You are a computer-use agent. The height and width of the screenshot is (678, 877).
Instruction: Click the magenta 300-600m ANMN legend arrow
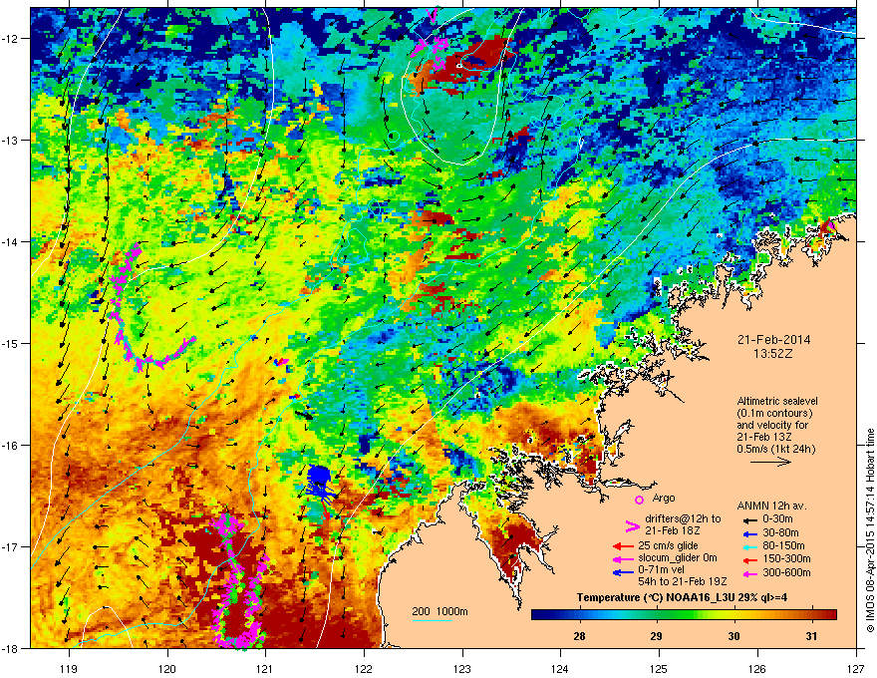click(x=750, y=573)
